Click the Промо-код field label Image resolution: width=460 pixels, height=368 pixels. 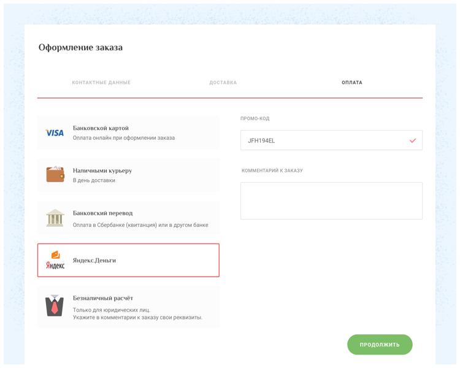(x=255, y=118)
